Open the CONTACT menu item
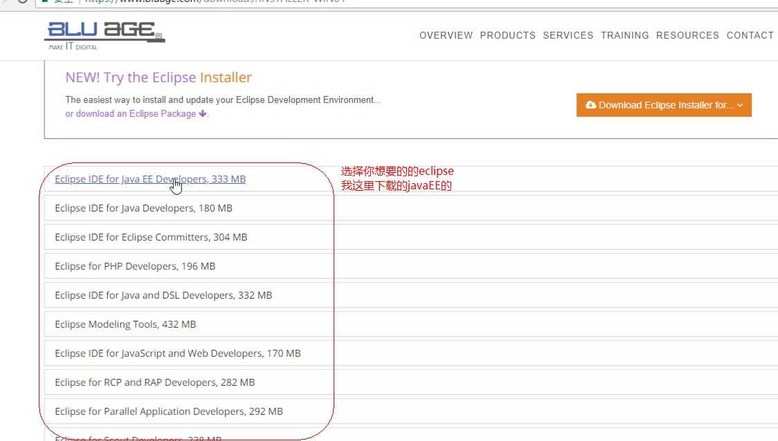The height and width of the screenshot is (441, 778). pos(750,36)
